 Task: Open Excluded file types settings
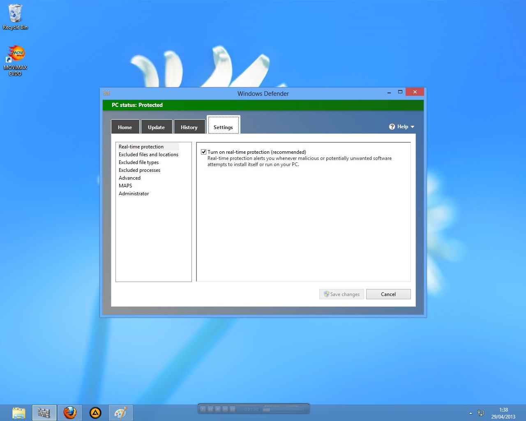tap(138, 162)
